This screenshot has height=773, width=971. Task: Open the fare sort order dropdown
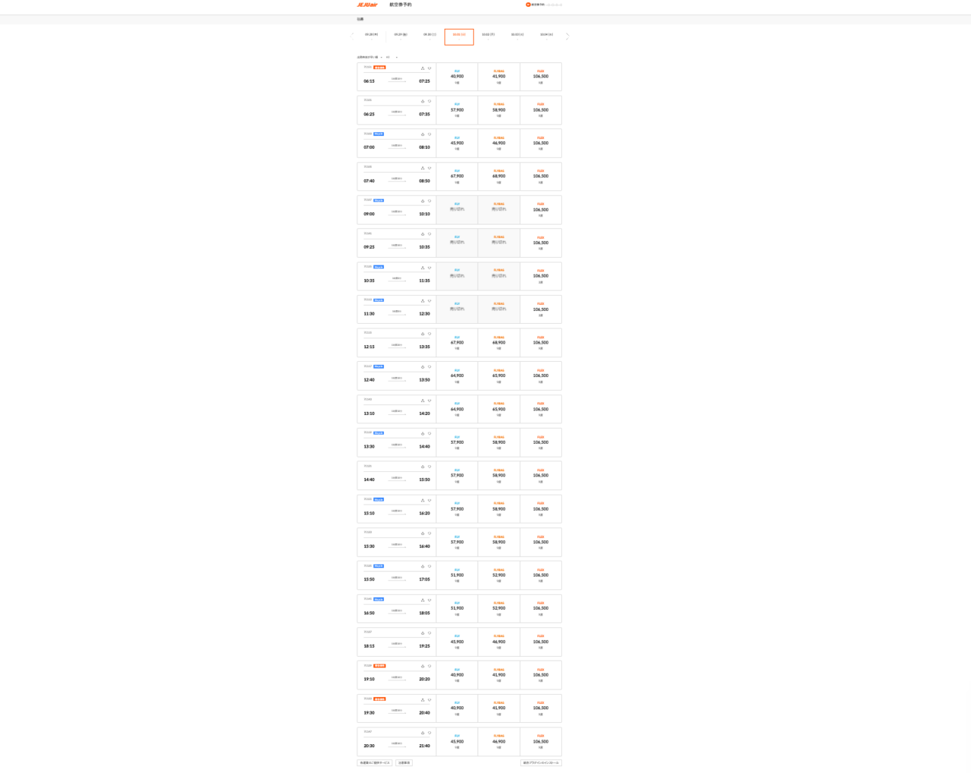pyautogui.click(x=370, y=57)
